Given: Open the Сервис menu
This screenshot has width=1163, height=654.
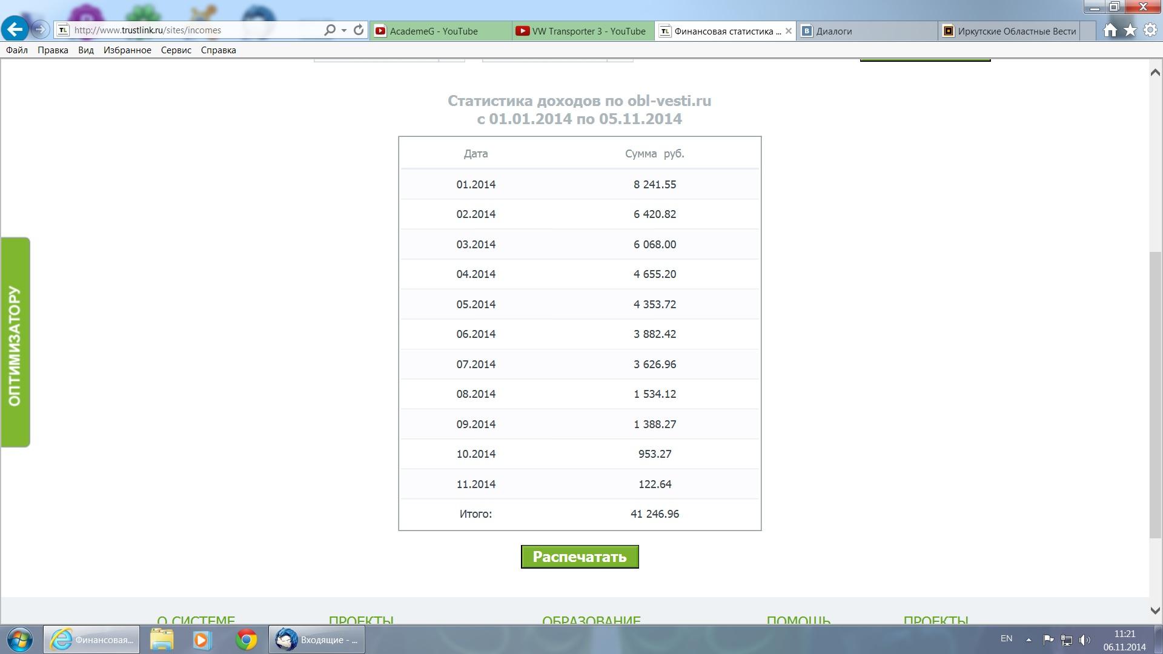Looking at the screenshot, I should pyautogui.click(x=176, y=50).
